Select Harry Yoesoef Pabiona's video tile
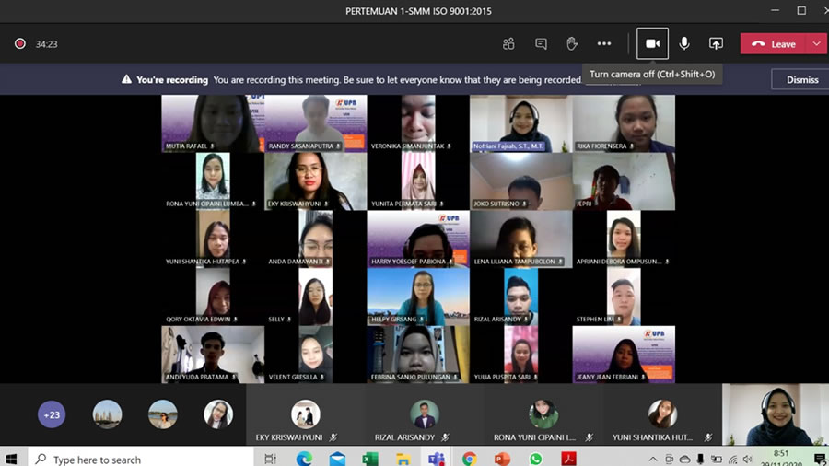This screenshot has width=829, height=466. (418, 239)
